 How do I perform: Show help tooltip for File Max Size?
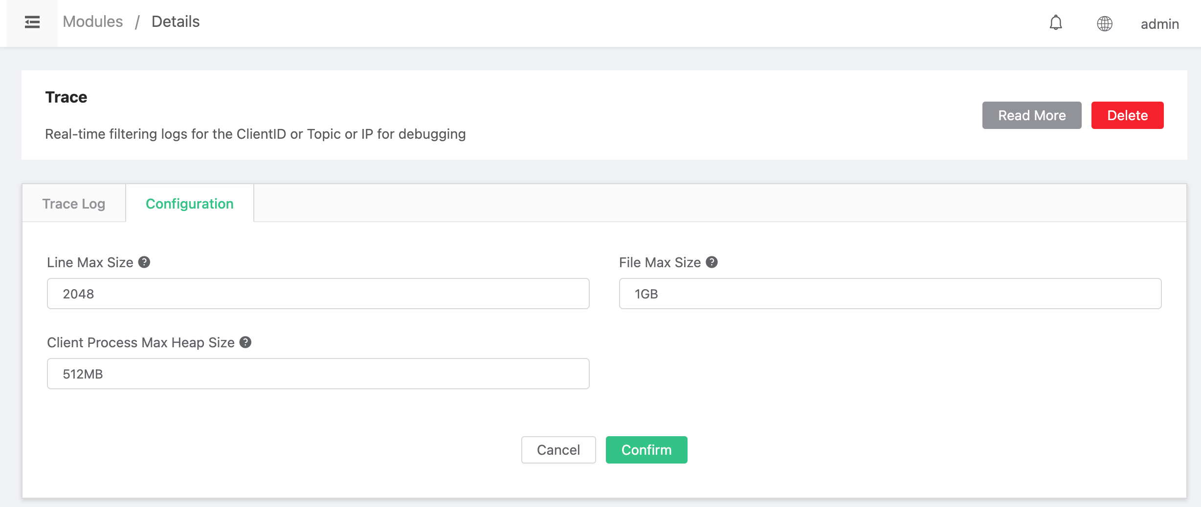[x=712, y=262]
